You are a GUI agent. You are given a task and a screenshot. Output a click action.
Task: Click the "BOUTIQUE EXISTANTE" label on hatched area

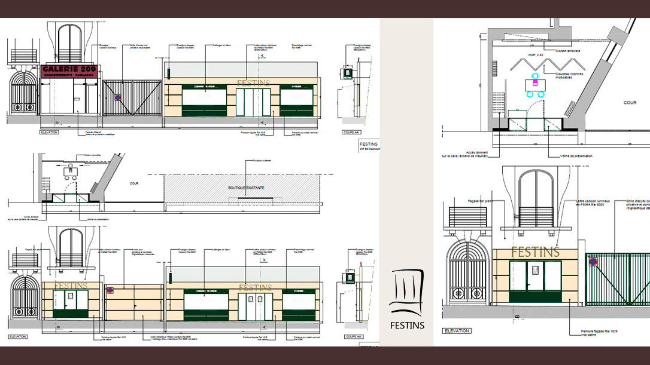click(246, 188)
